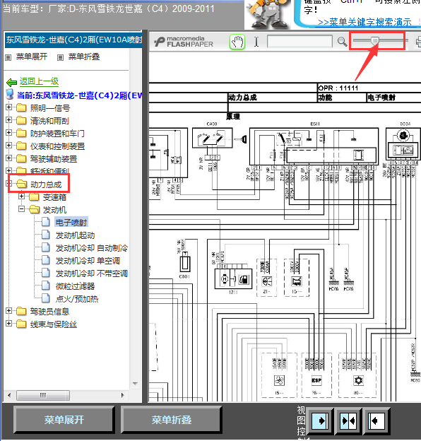This screenshot has width=421, height=441.
Task: Click the 照明—信号 folder icon
Action: click(21, 108)
